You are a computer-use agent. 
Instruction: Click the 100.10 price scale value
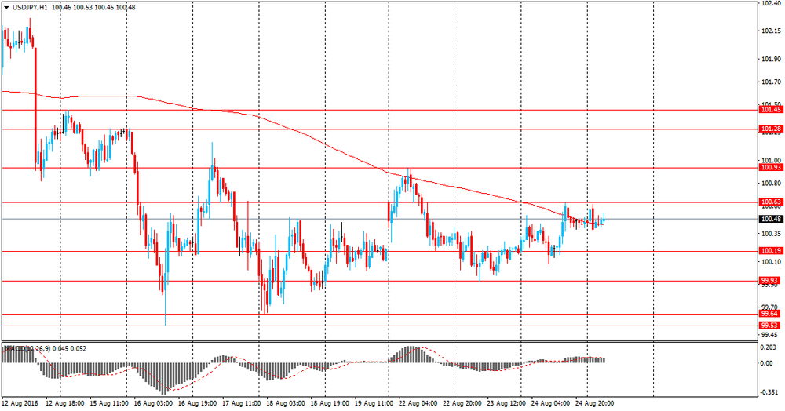(x=771, y=261)
